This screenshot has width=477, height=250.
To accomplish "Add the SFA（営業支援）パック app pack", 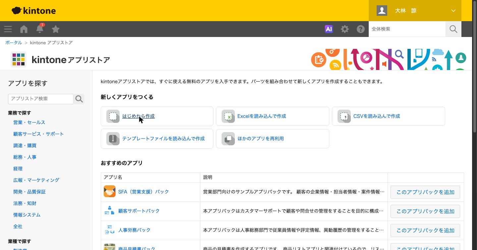I will 425,192.
